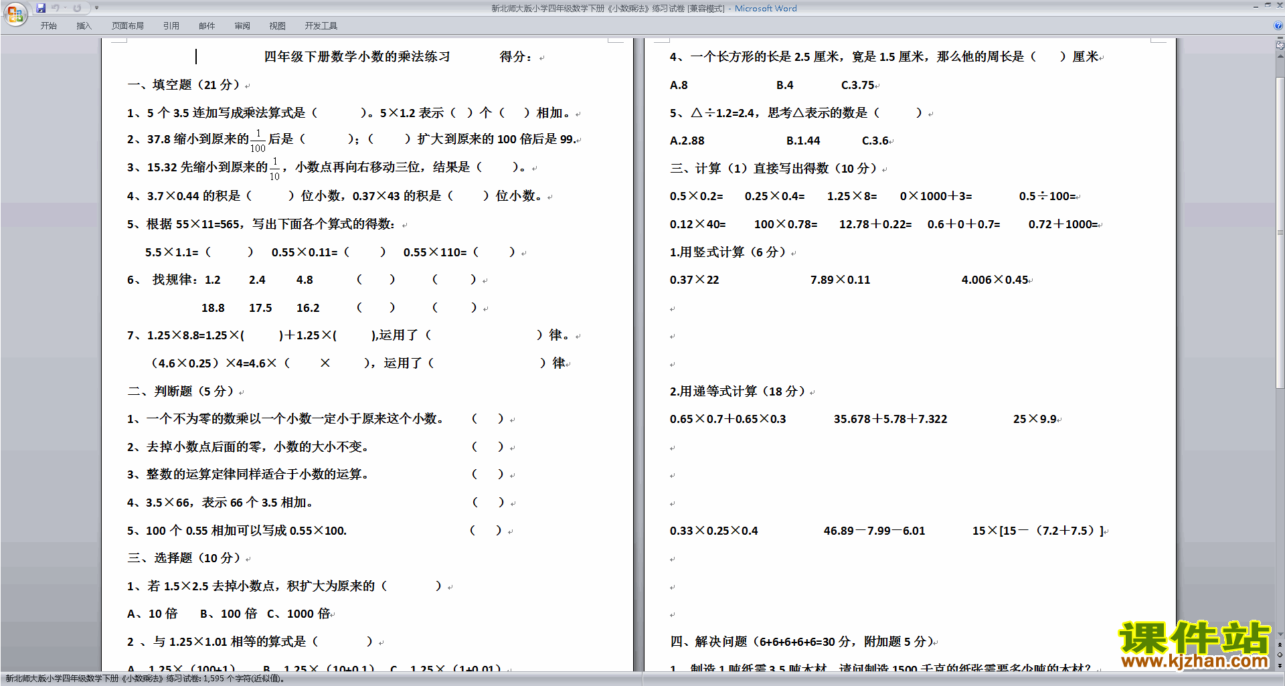The width and height of the screenshot is (1285, 686).
Task: Click the expression 0.33×0.25×0.4
Action: point(714,531)
